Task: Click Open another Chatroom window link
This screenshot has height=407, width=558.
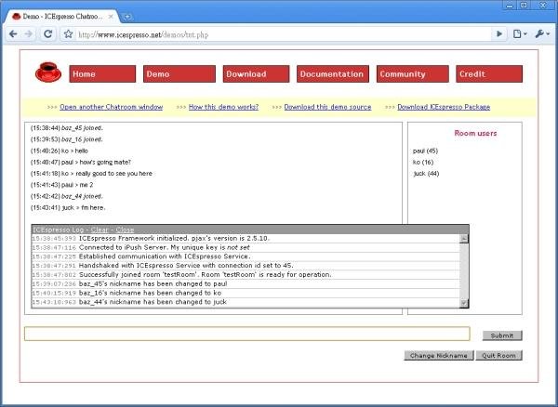Action: pyautogui.click(x=111, y=107)
